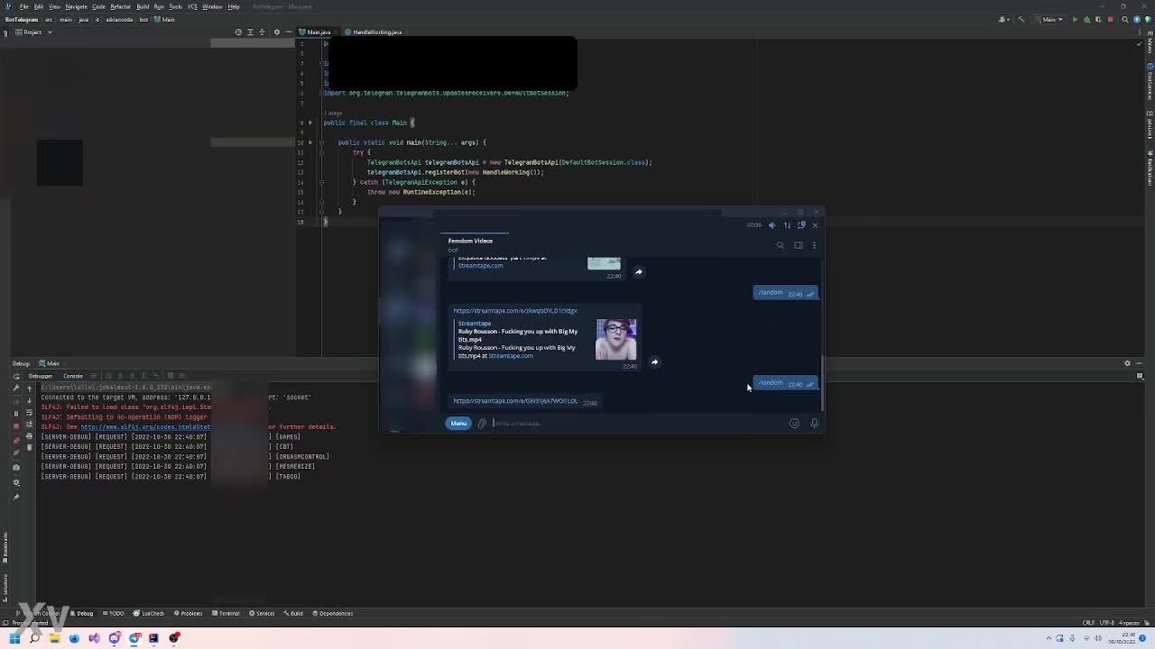Click the camera thread dump icon in Debug
This screenshot has width=1155, height=649.
pos(16,467)
